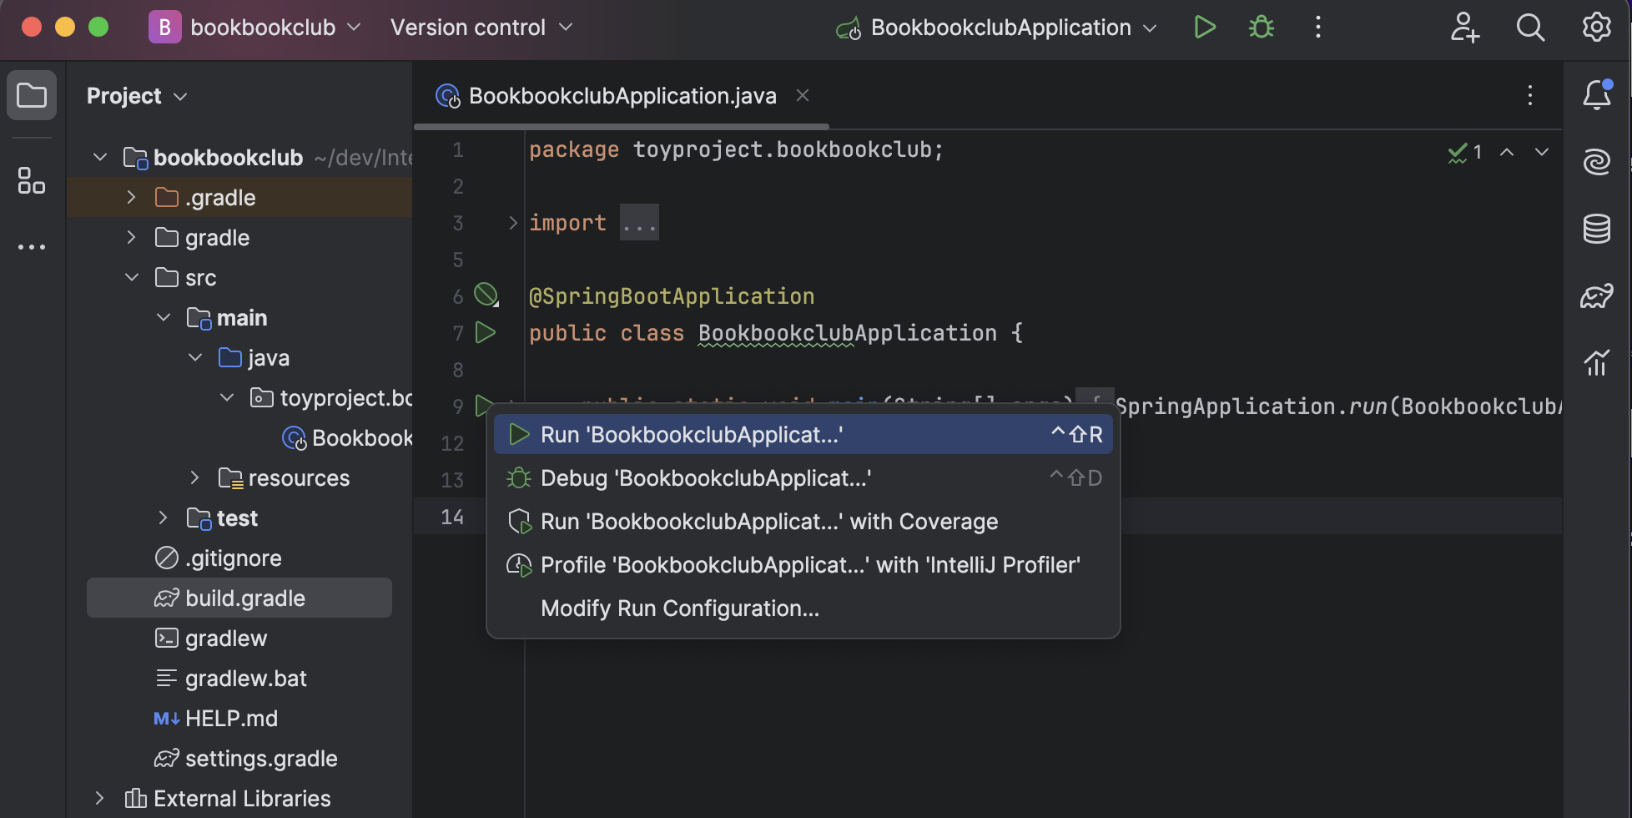Click the Spring bean gutter icon on line 6
This screenshot has height=818, width=1632.
[486, 295]
